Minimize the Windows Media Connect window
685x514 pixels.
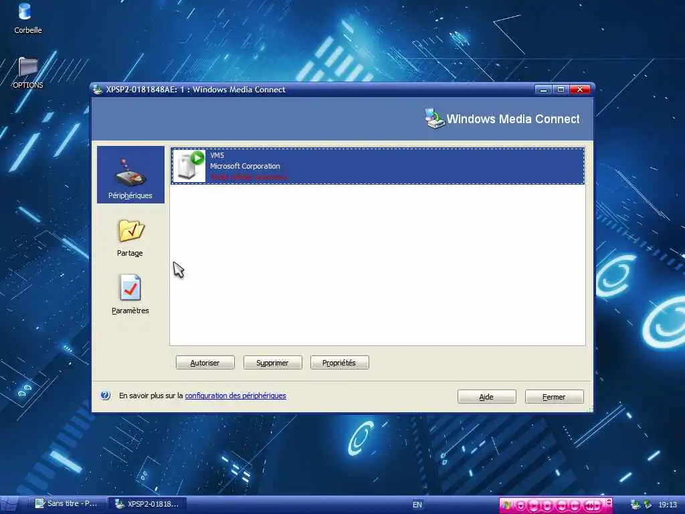click(543, 90)
